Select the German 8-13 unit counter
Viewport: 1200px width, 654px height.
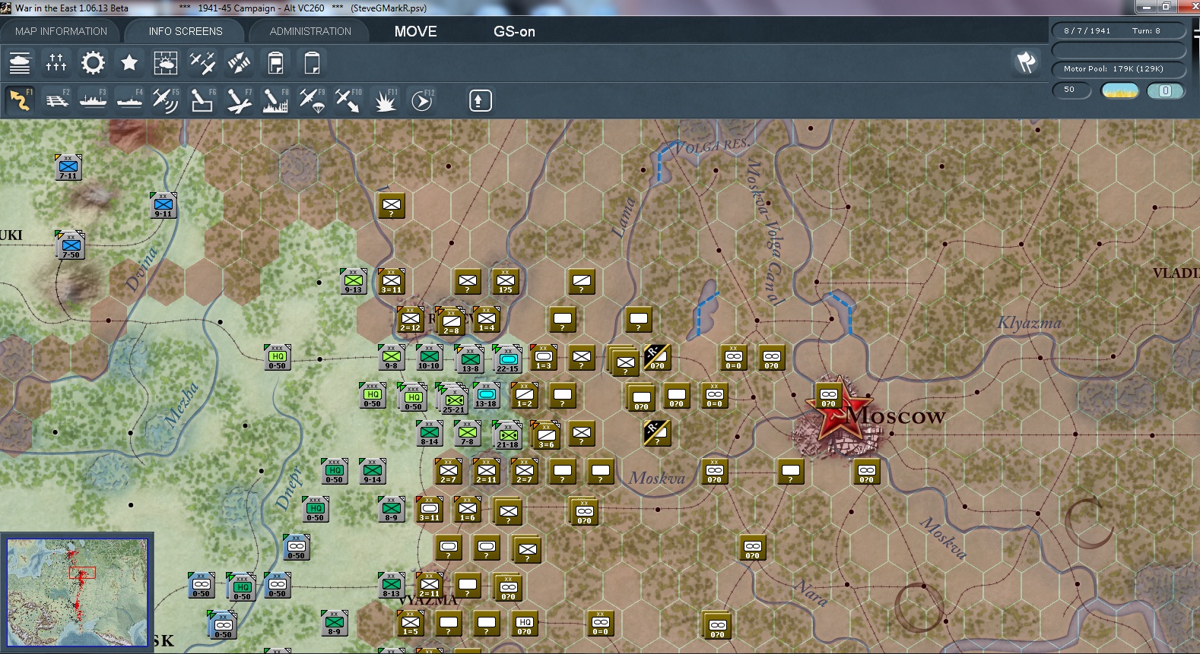pos(392,585)
